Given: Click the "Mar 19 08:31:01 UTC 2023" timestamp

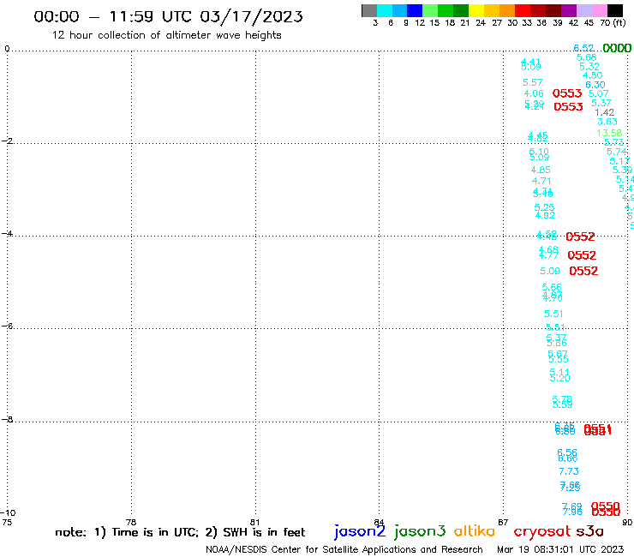Looking at the screenshot, I should [560, 549].
